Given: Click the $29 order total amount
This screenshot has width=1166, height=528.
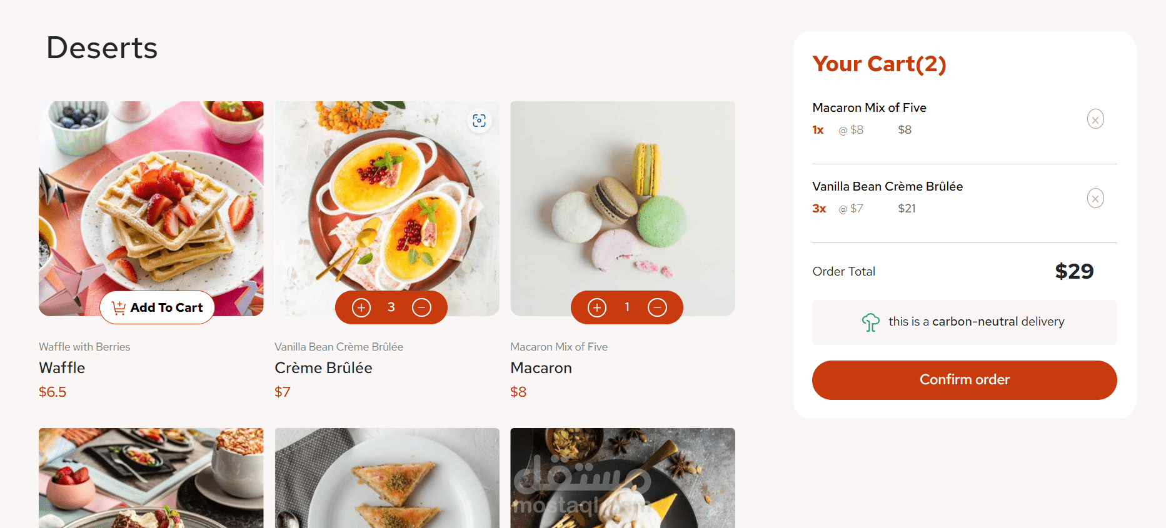Looking at the screenshot, I should click(1074, 271).
